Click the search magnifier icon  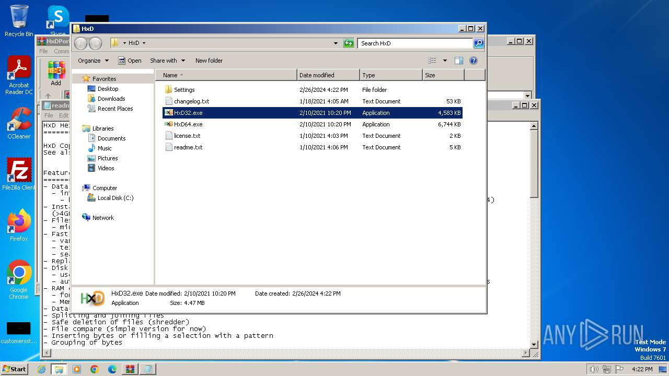coord(478,43)
